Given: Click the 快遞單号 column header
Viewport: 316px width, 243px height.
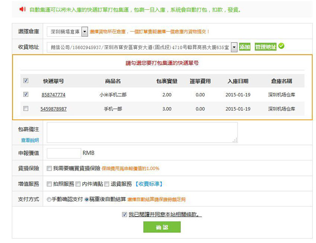Looking at the screenshot, I should (53, 81).
